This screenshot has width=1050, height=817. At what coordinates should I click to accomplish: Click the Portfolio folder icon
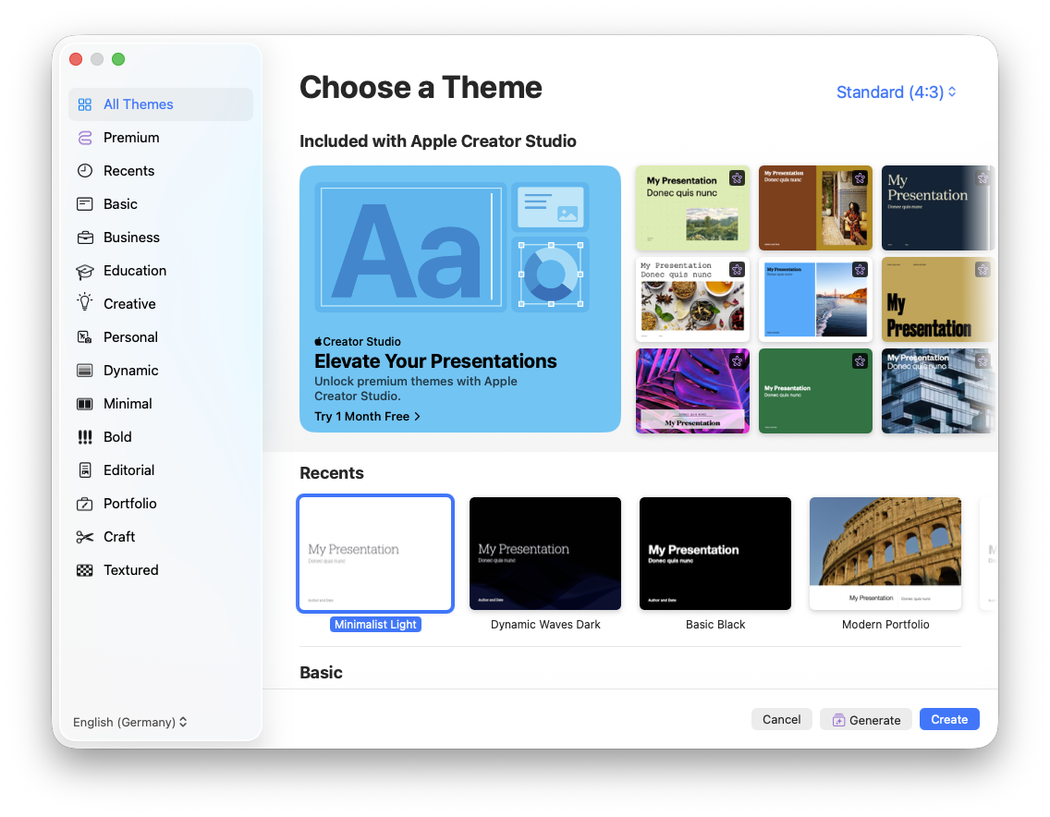[84, 504]
